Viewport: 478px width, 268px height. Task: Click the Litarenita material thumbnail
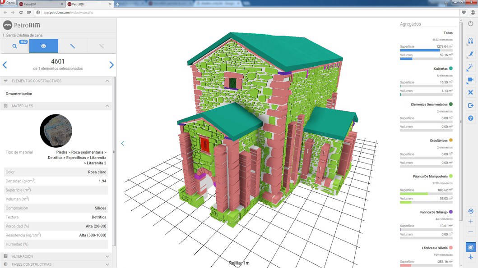(56, 131)
